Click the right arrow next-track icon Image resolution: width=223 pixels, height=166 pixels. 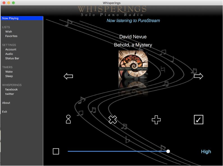[x=199, y=76]
